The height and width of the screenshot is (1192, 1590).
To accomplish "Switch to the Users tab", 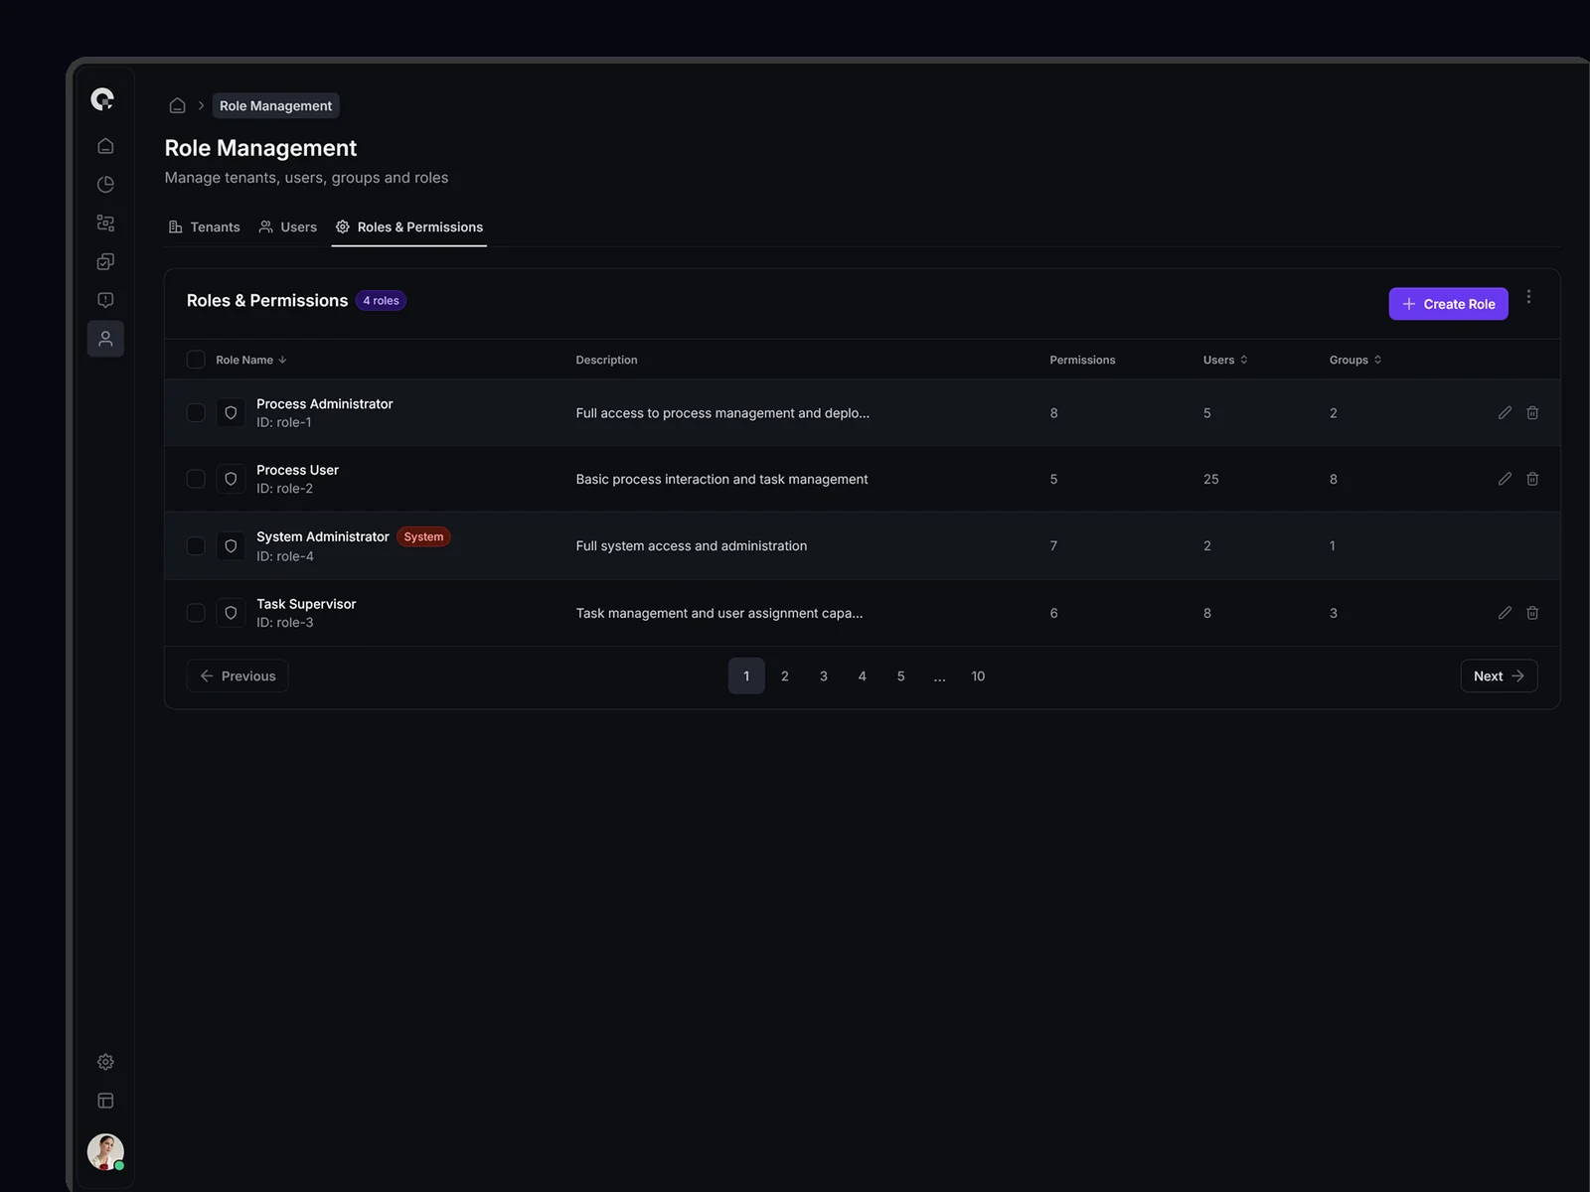I will [x=288, y=227].
